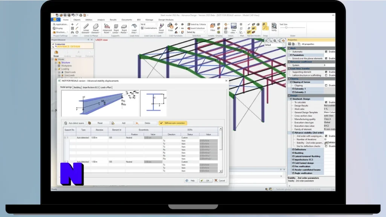
Task: Click the Save view icon
Action: (x=234, y=26)
